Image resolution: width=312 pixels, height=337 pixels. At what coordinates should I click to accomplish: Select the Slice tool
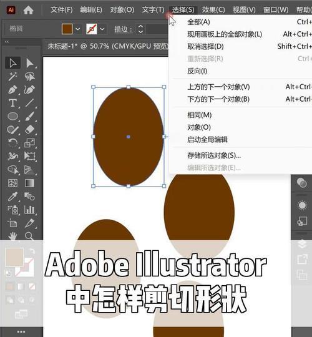click(x=29, y=223)
